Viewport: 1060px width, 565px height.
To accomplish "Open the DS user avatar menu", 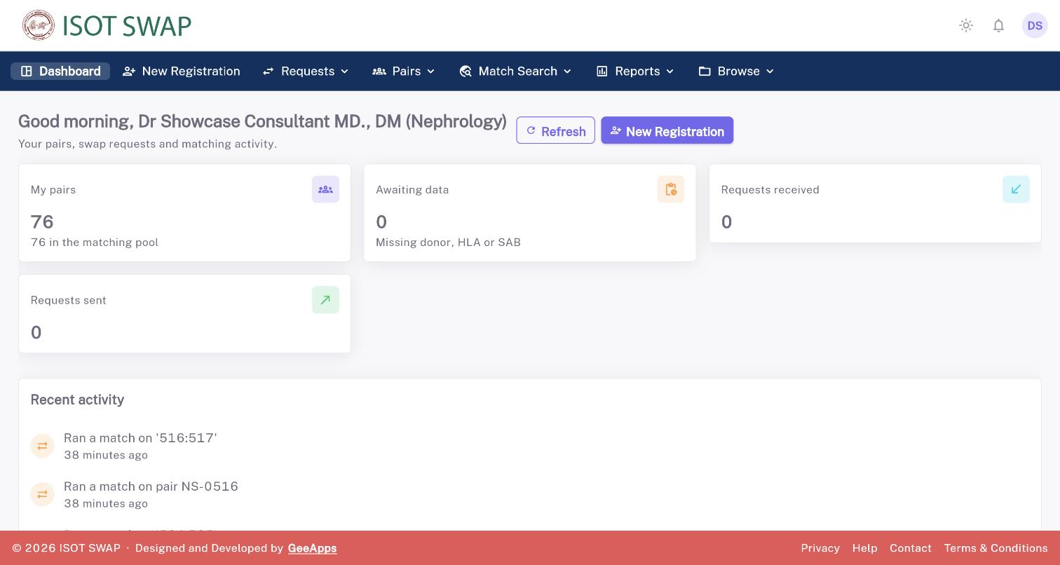I will pyautogui.click(x=1035, y=26).
